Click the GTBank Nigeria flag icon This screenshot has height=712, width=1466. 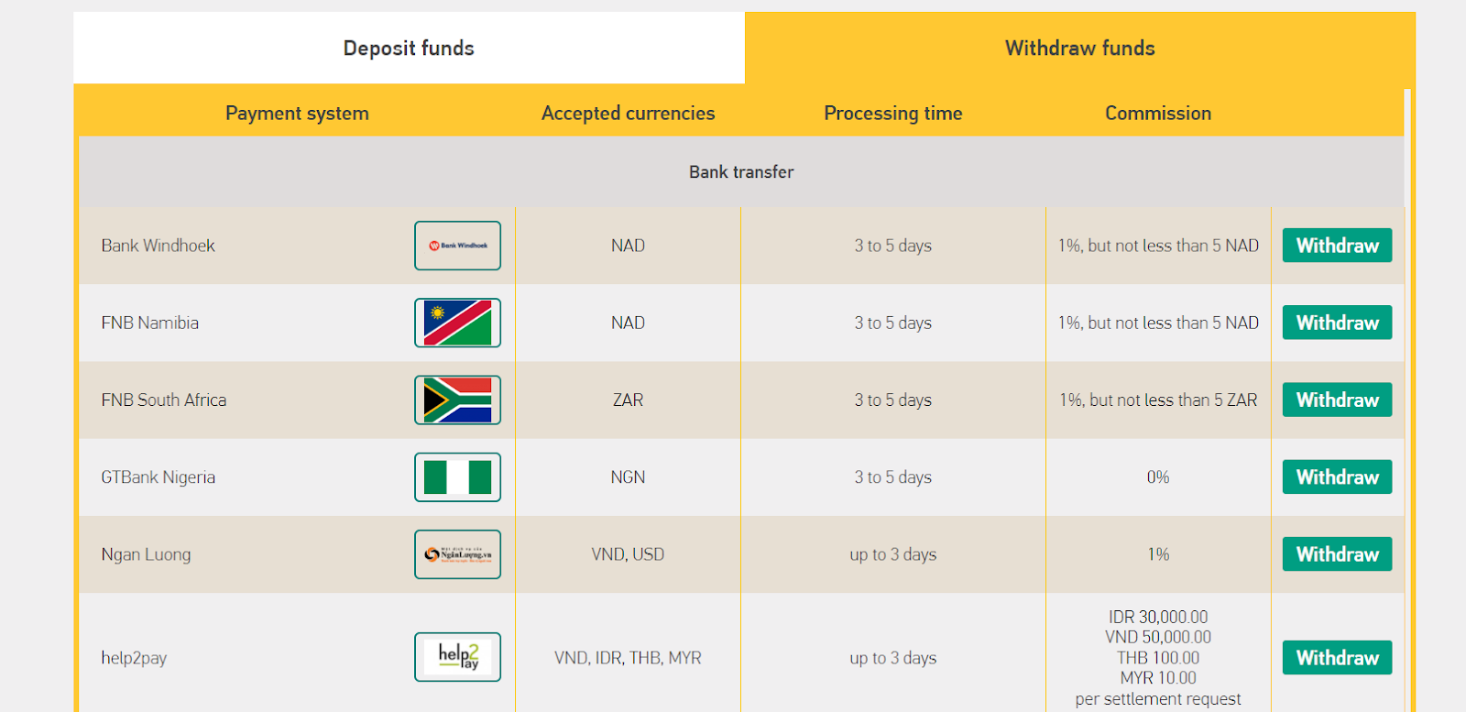coord(457,477)
